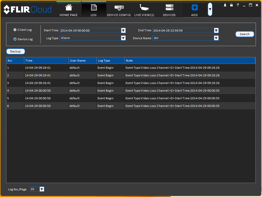The width and height of the screenshot is (262, 197).
Task: Click the Log document icon
Action: point(94,8)
